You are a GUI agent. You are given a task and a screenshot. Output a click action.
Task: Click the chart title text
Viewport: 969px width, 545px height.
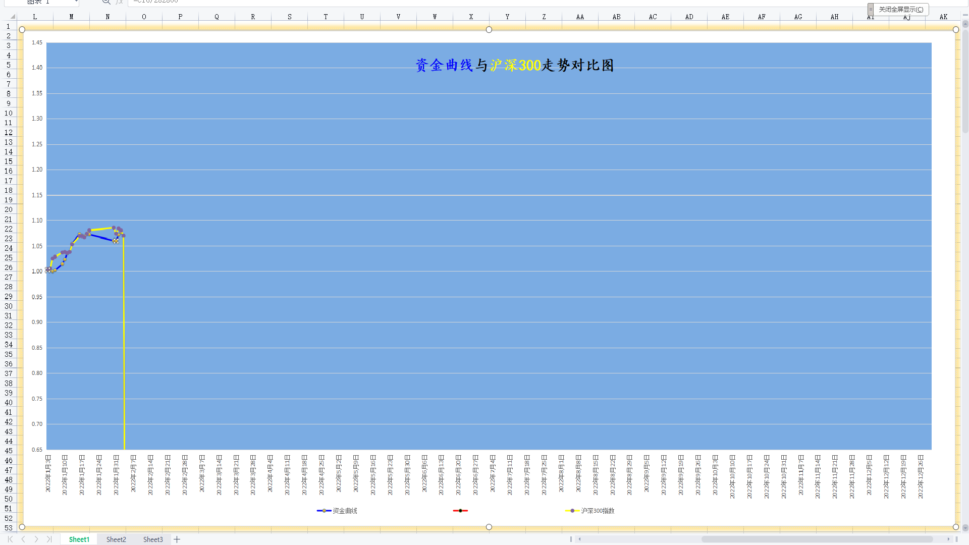(514, 65)
